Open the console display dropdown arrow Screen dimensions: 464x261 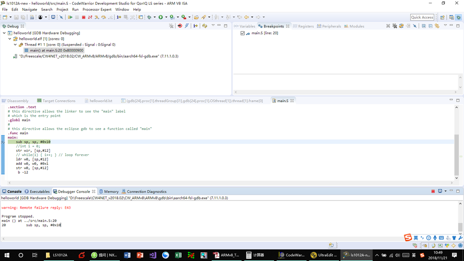tap(445, 191)
